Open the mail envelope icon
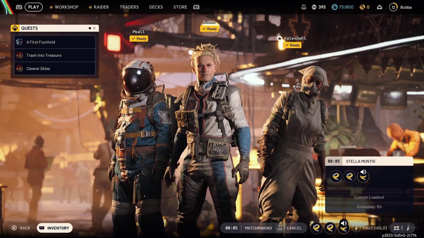The image size is (424, 238). pyautogui.click(x=380, y=7)
